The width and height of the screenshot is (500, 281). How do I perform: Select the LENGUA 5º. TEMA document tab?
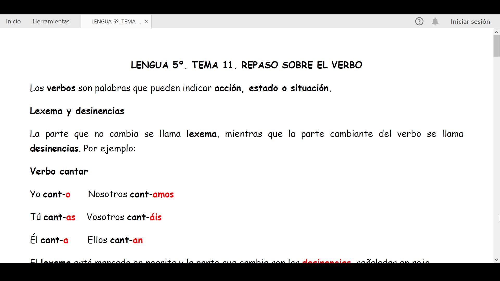(x=116, y=21)
